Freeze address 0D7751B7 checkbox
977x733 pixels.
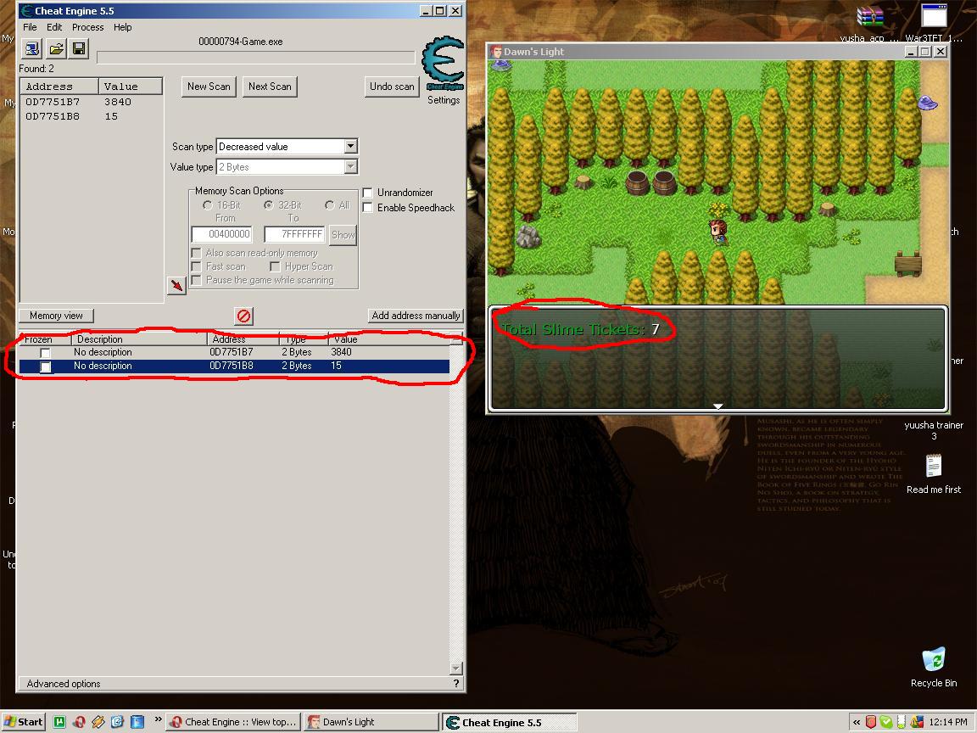coord(46,353)
